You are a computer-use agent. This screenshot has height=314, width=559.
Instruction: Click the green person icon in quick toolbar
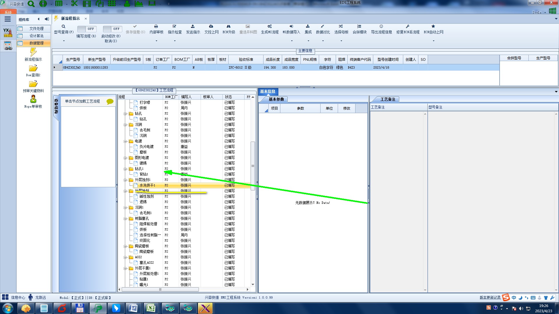pyautogui.click(x=127, y=3)
